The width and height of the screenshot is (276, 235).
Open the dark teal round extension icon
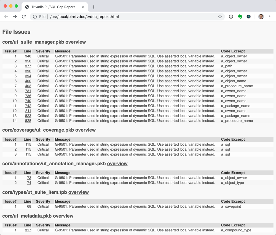248,17
